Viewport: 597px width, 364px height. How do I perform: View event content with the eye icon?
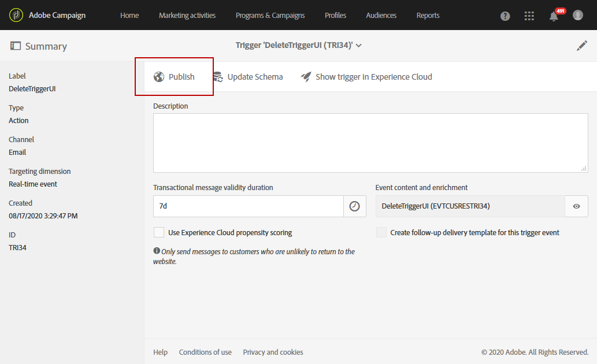click(x=576, y=206)
